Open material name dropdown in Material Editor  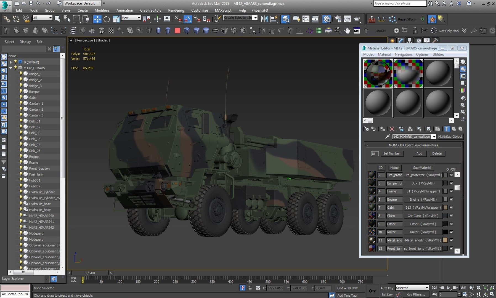click(x=434, y=137)
